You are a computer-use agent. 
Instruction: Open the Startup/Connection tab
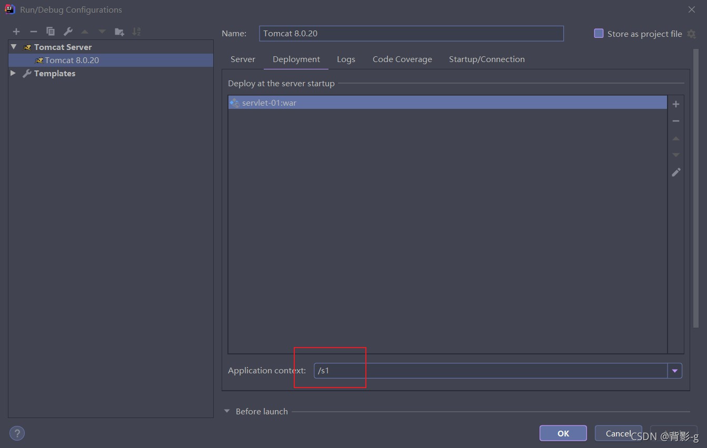[x=486, y=59]
